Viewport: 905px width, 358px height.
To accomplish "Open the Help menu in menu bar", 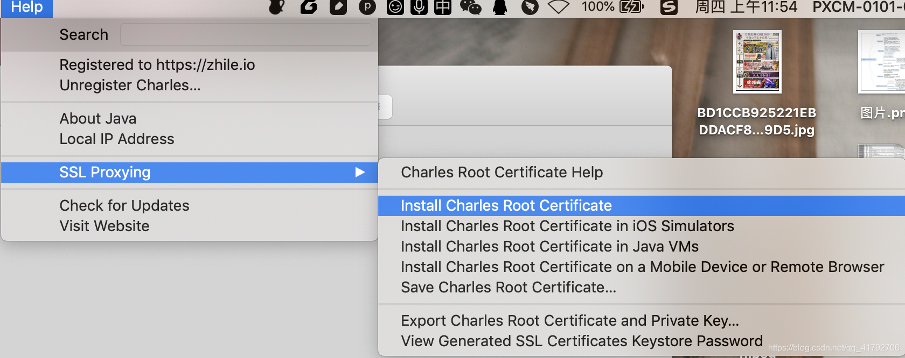I will tap(26, 8).
